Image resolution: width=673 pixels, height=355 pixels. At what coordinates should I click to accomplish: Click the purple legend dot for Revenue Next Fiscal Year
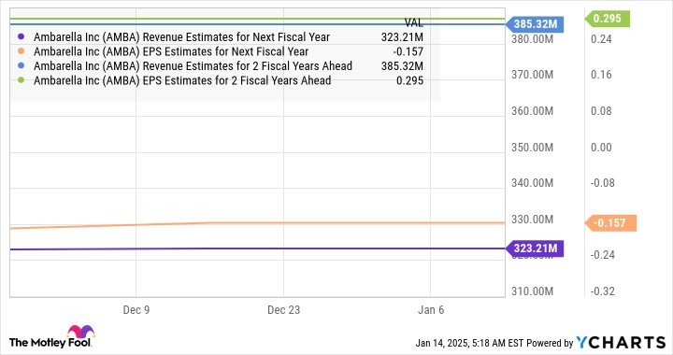point(21,36)
